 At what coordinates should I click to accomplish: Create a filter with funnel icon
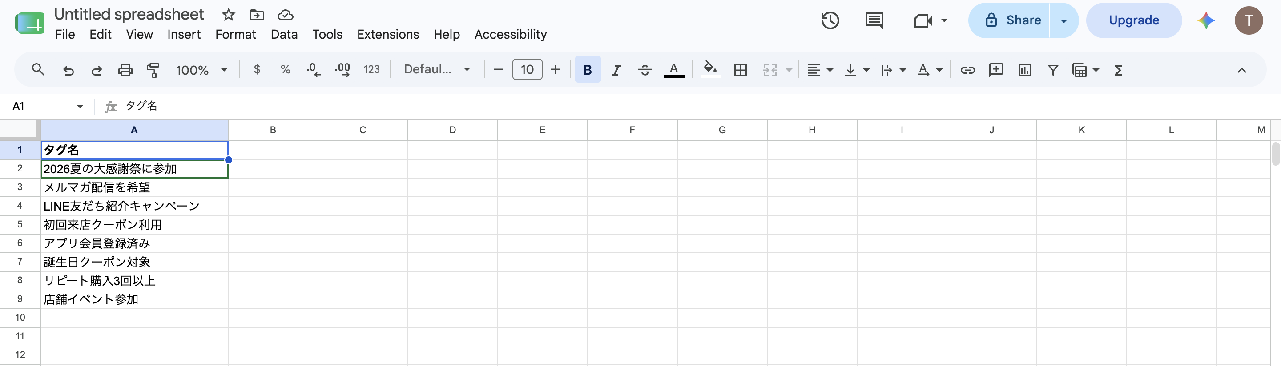(x=1053, y=70)
